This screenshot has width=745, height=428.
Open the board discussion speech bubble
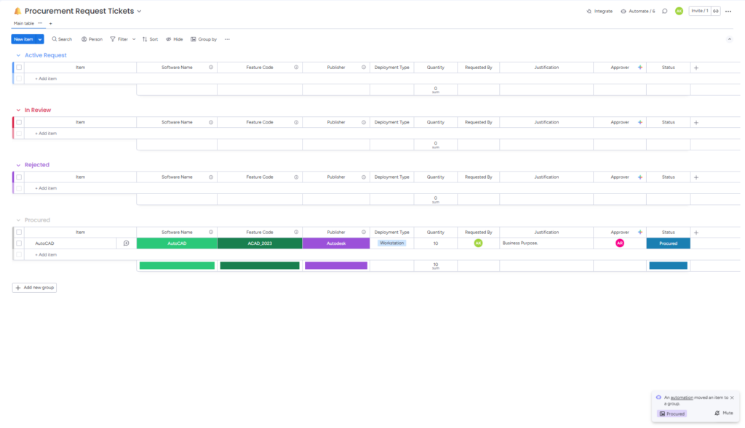(664, 11)
